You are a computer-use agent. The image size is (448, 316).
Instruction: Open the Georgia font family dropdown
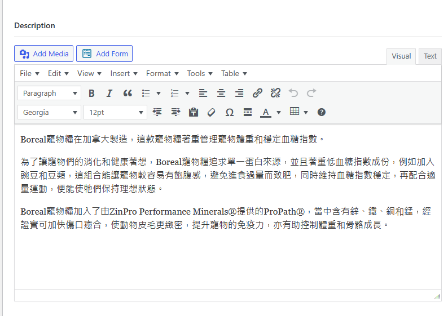50,112
